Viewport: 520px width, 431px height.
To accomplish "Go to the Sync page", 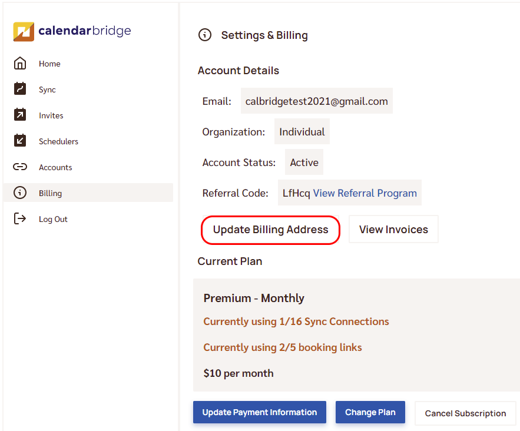I will pyautogui.click(x=47, y=89).
